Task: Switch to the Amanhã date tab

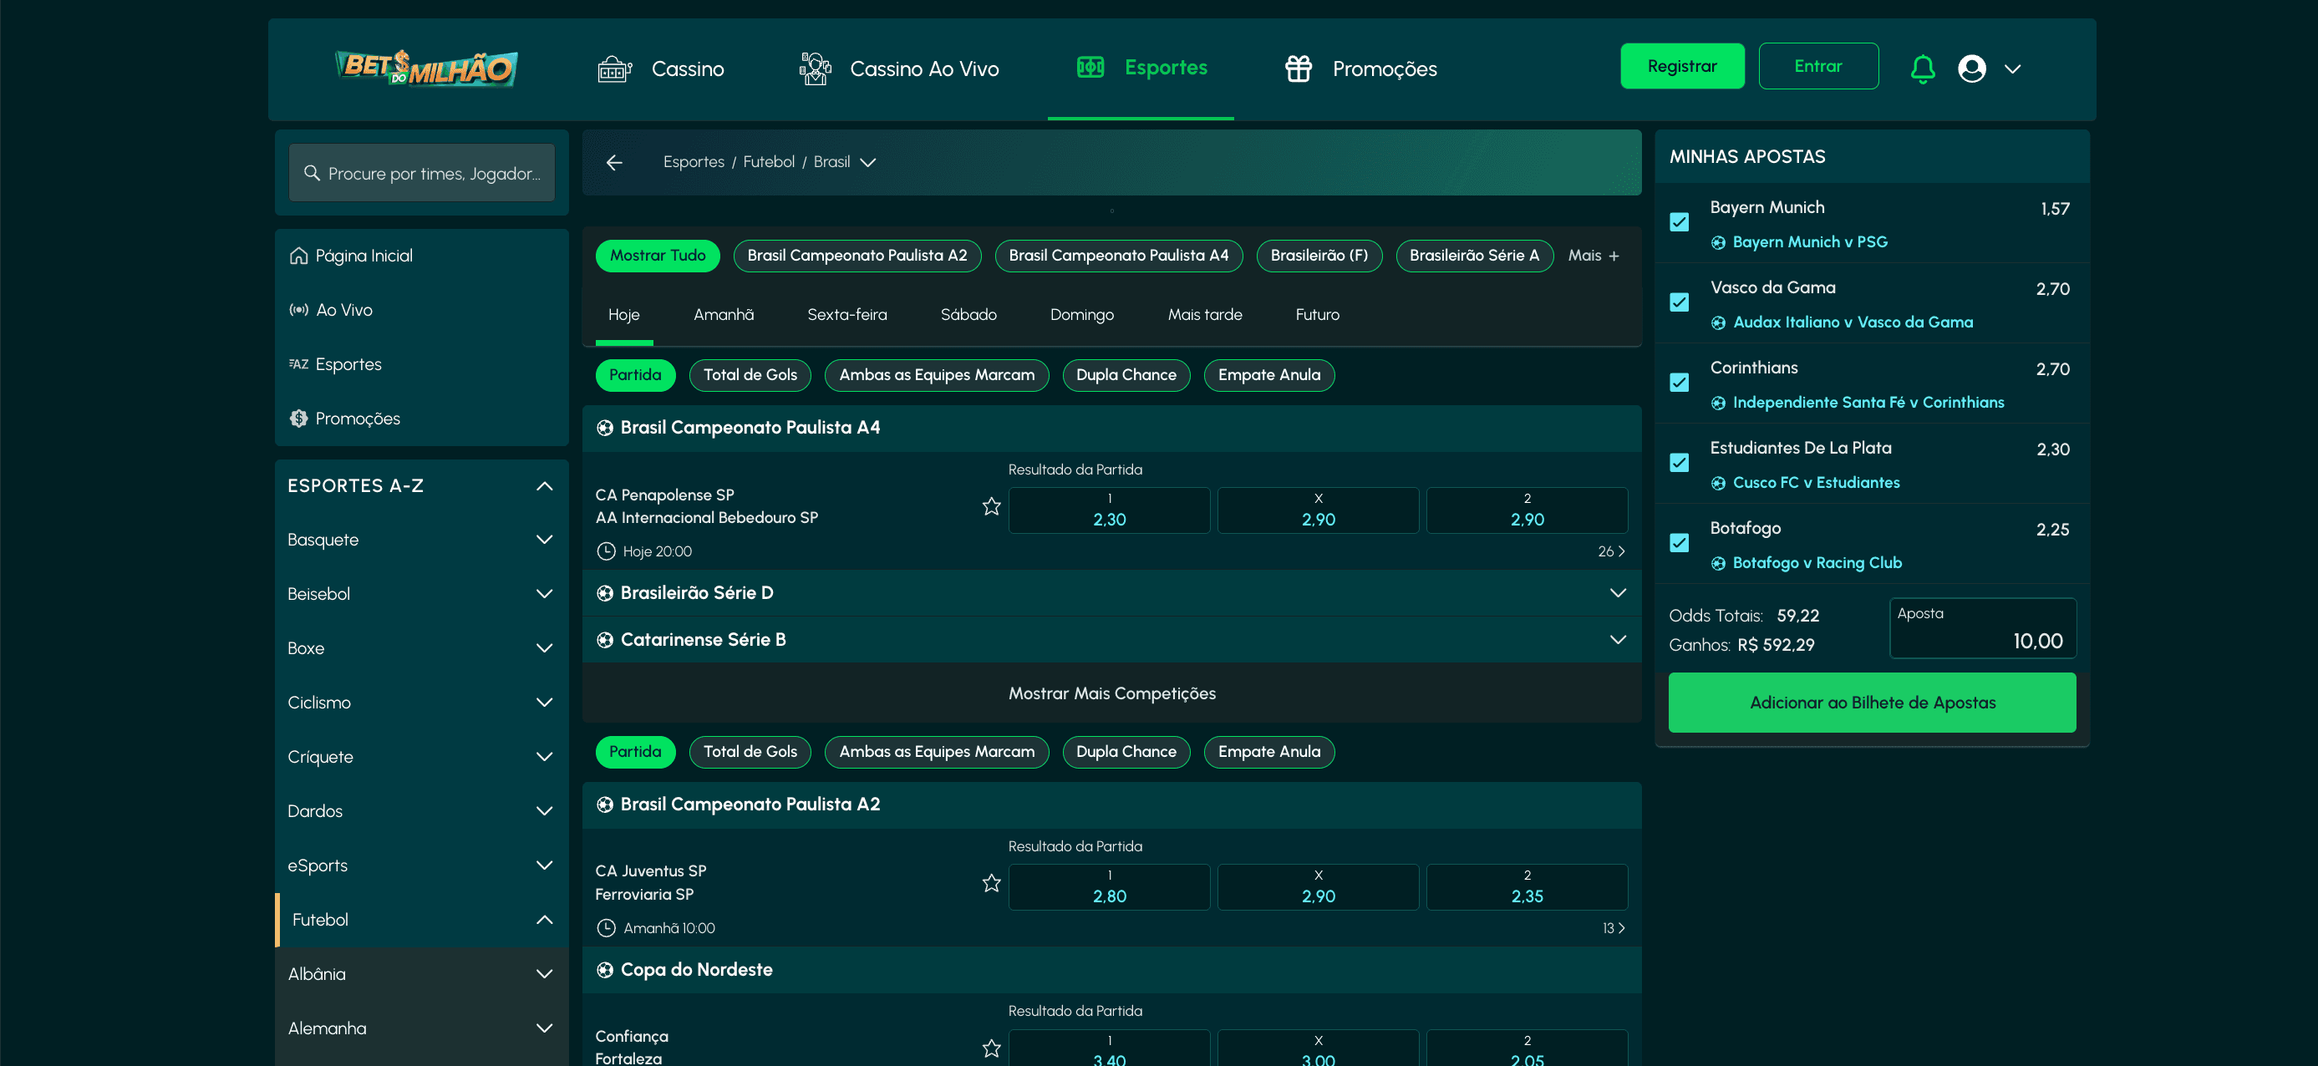Action: tap(724, 315)
